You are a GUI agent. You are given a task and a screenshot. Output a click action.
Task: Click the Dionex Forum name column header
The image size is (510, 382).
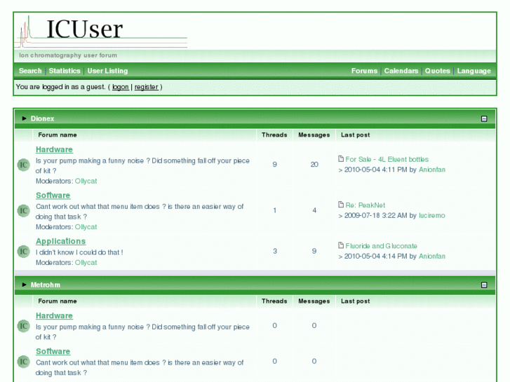click(x=58, y=135)
